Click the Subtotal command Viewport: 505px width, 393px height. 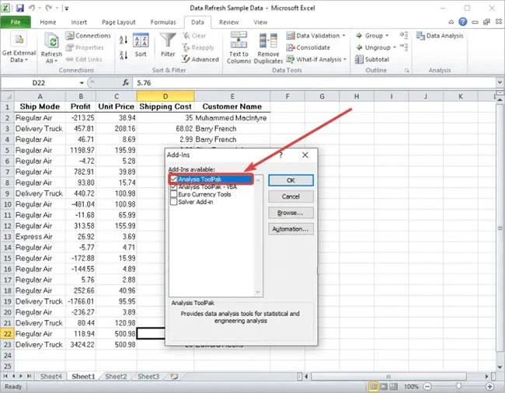[372, 59]
